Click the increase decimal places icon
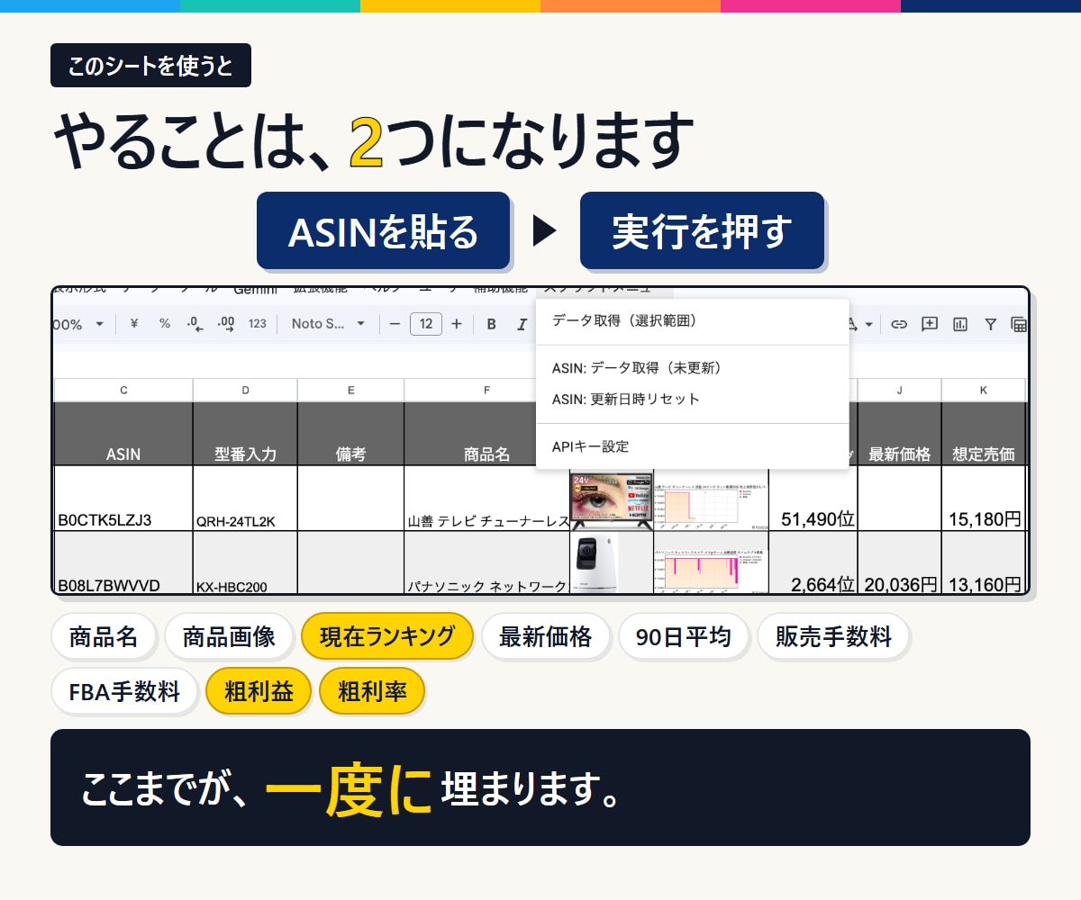The width and height of the screenshot is (1081, 900). [226, 324]
